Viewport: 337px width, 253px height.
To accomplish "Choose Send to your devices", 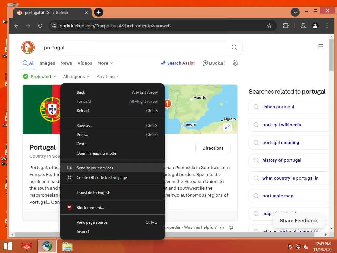I will (113, 168).
